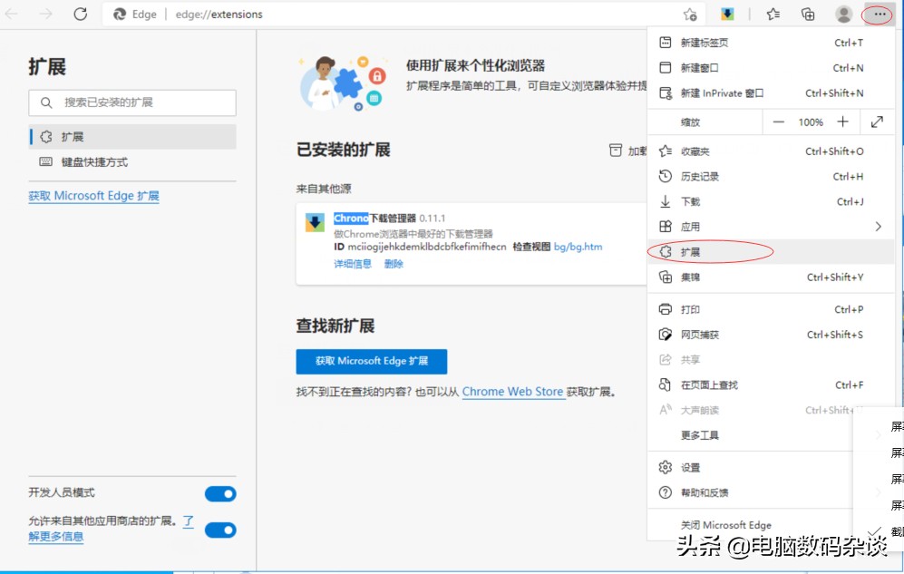Click 获取 Microsoft Edge 扩展 blue button

(x=371, y=361)
